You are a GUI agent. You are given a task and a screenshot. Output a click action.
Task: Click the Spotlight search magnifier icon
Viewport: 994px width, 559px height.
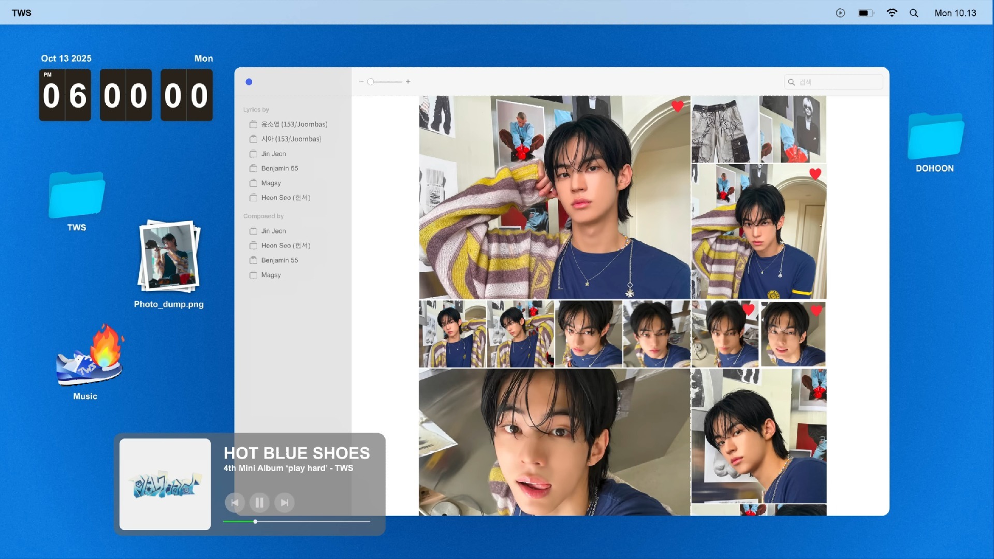[914, 13]
